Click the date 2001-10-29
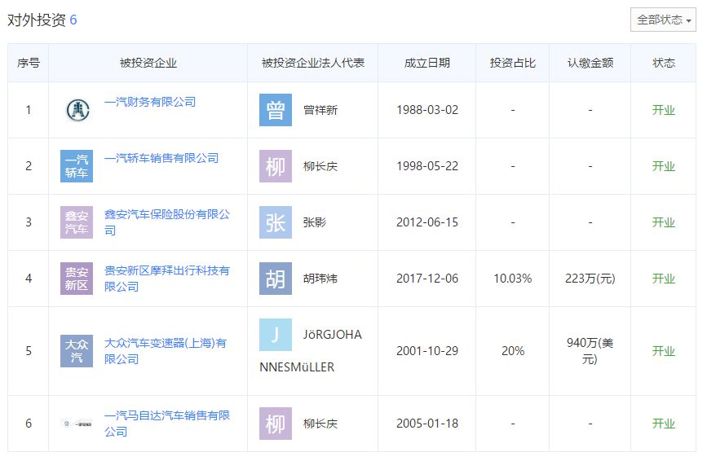 tap(427, 351)
